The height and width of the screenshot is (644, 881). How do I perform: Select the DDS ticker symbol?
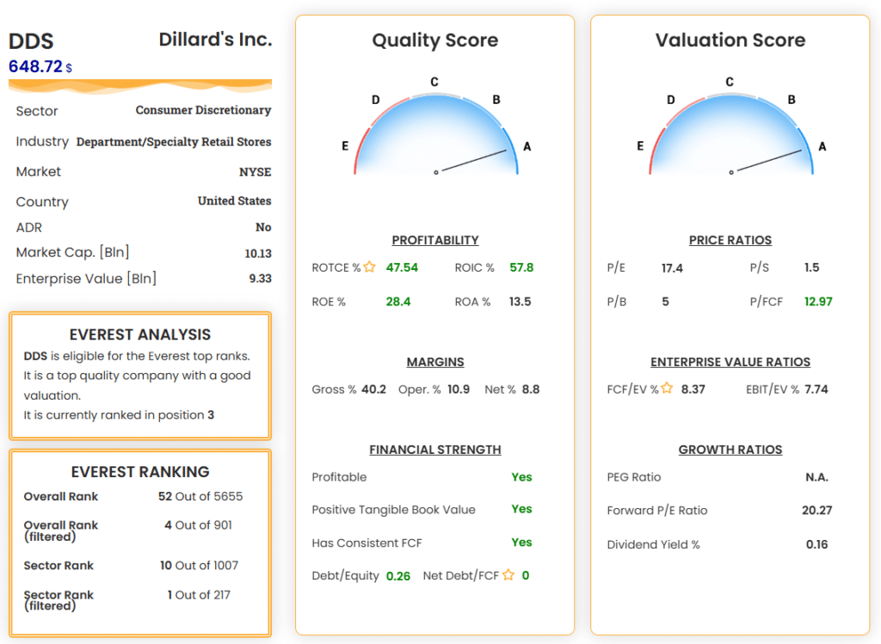(31, 41)
